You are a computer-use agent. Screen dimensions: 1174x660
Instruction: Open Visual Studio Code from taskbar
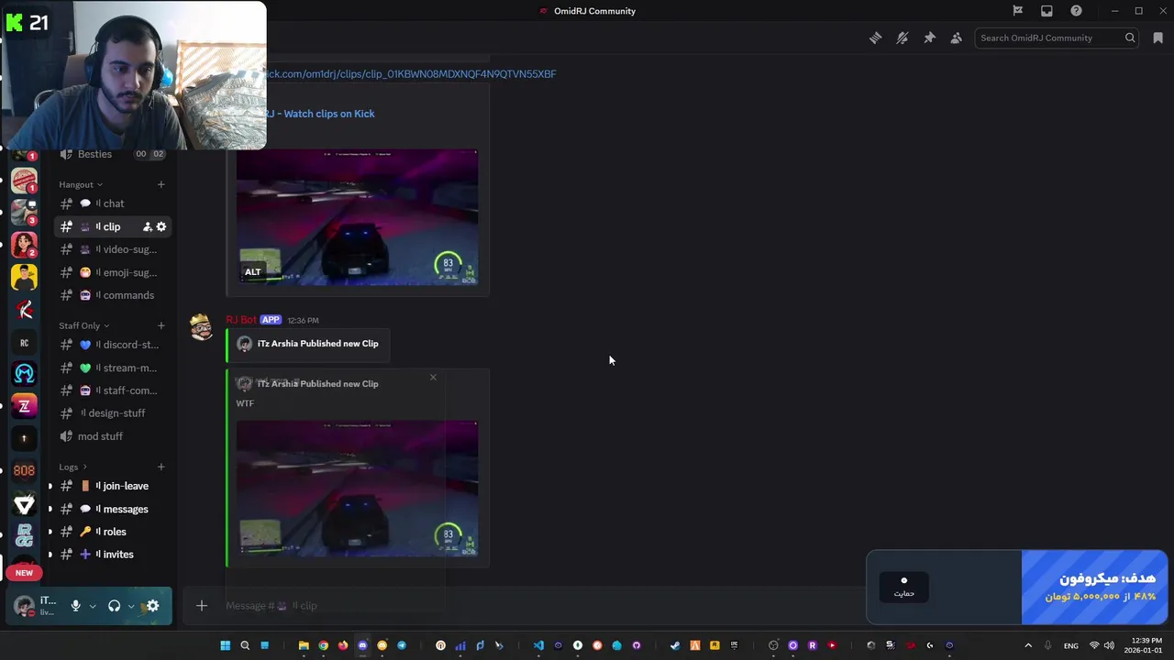click(x=538, y=645)
